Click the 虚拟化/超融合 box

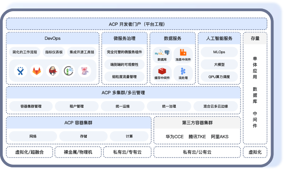point(30,152)
